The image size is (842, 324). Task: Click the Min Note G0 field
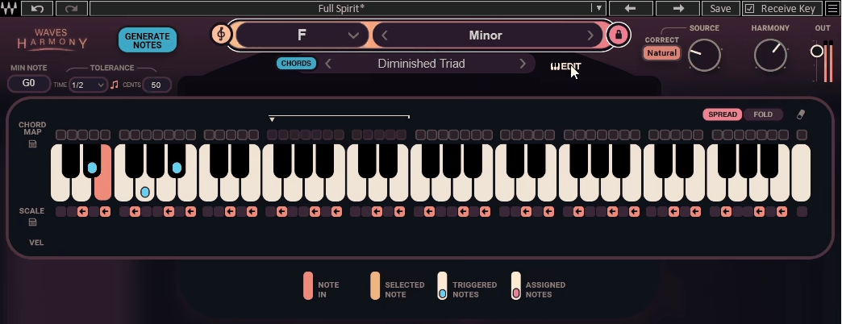point(29,83)
